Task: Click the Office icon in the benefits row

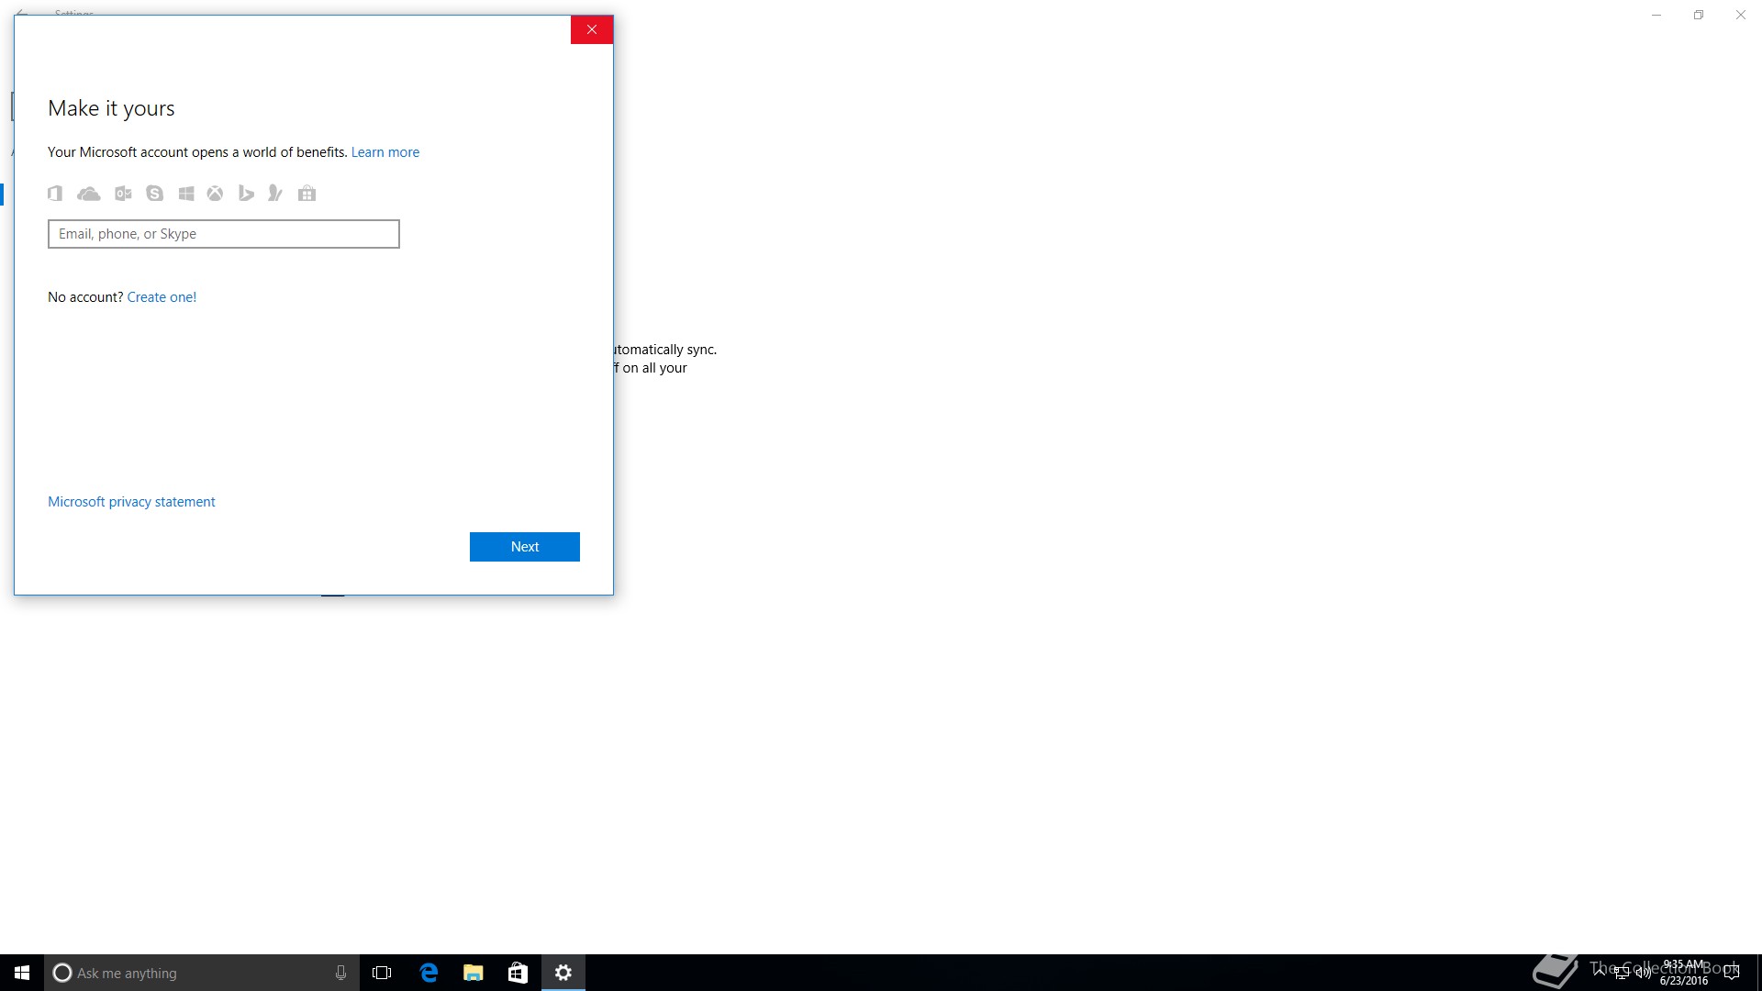Action: [55, 194]
